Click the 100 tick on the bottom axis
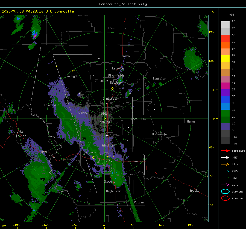 click(x=161, y=225)
